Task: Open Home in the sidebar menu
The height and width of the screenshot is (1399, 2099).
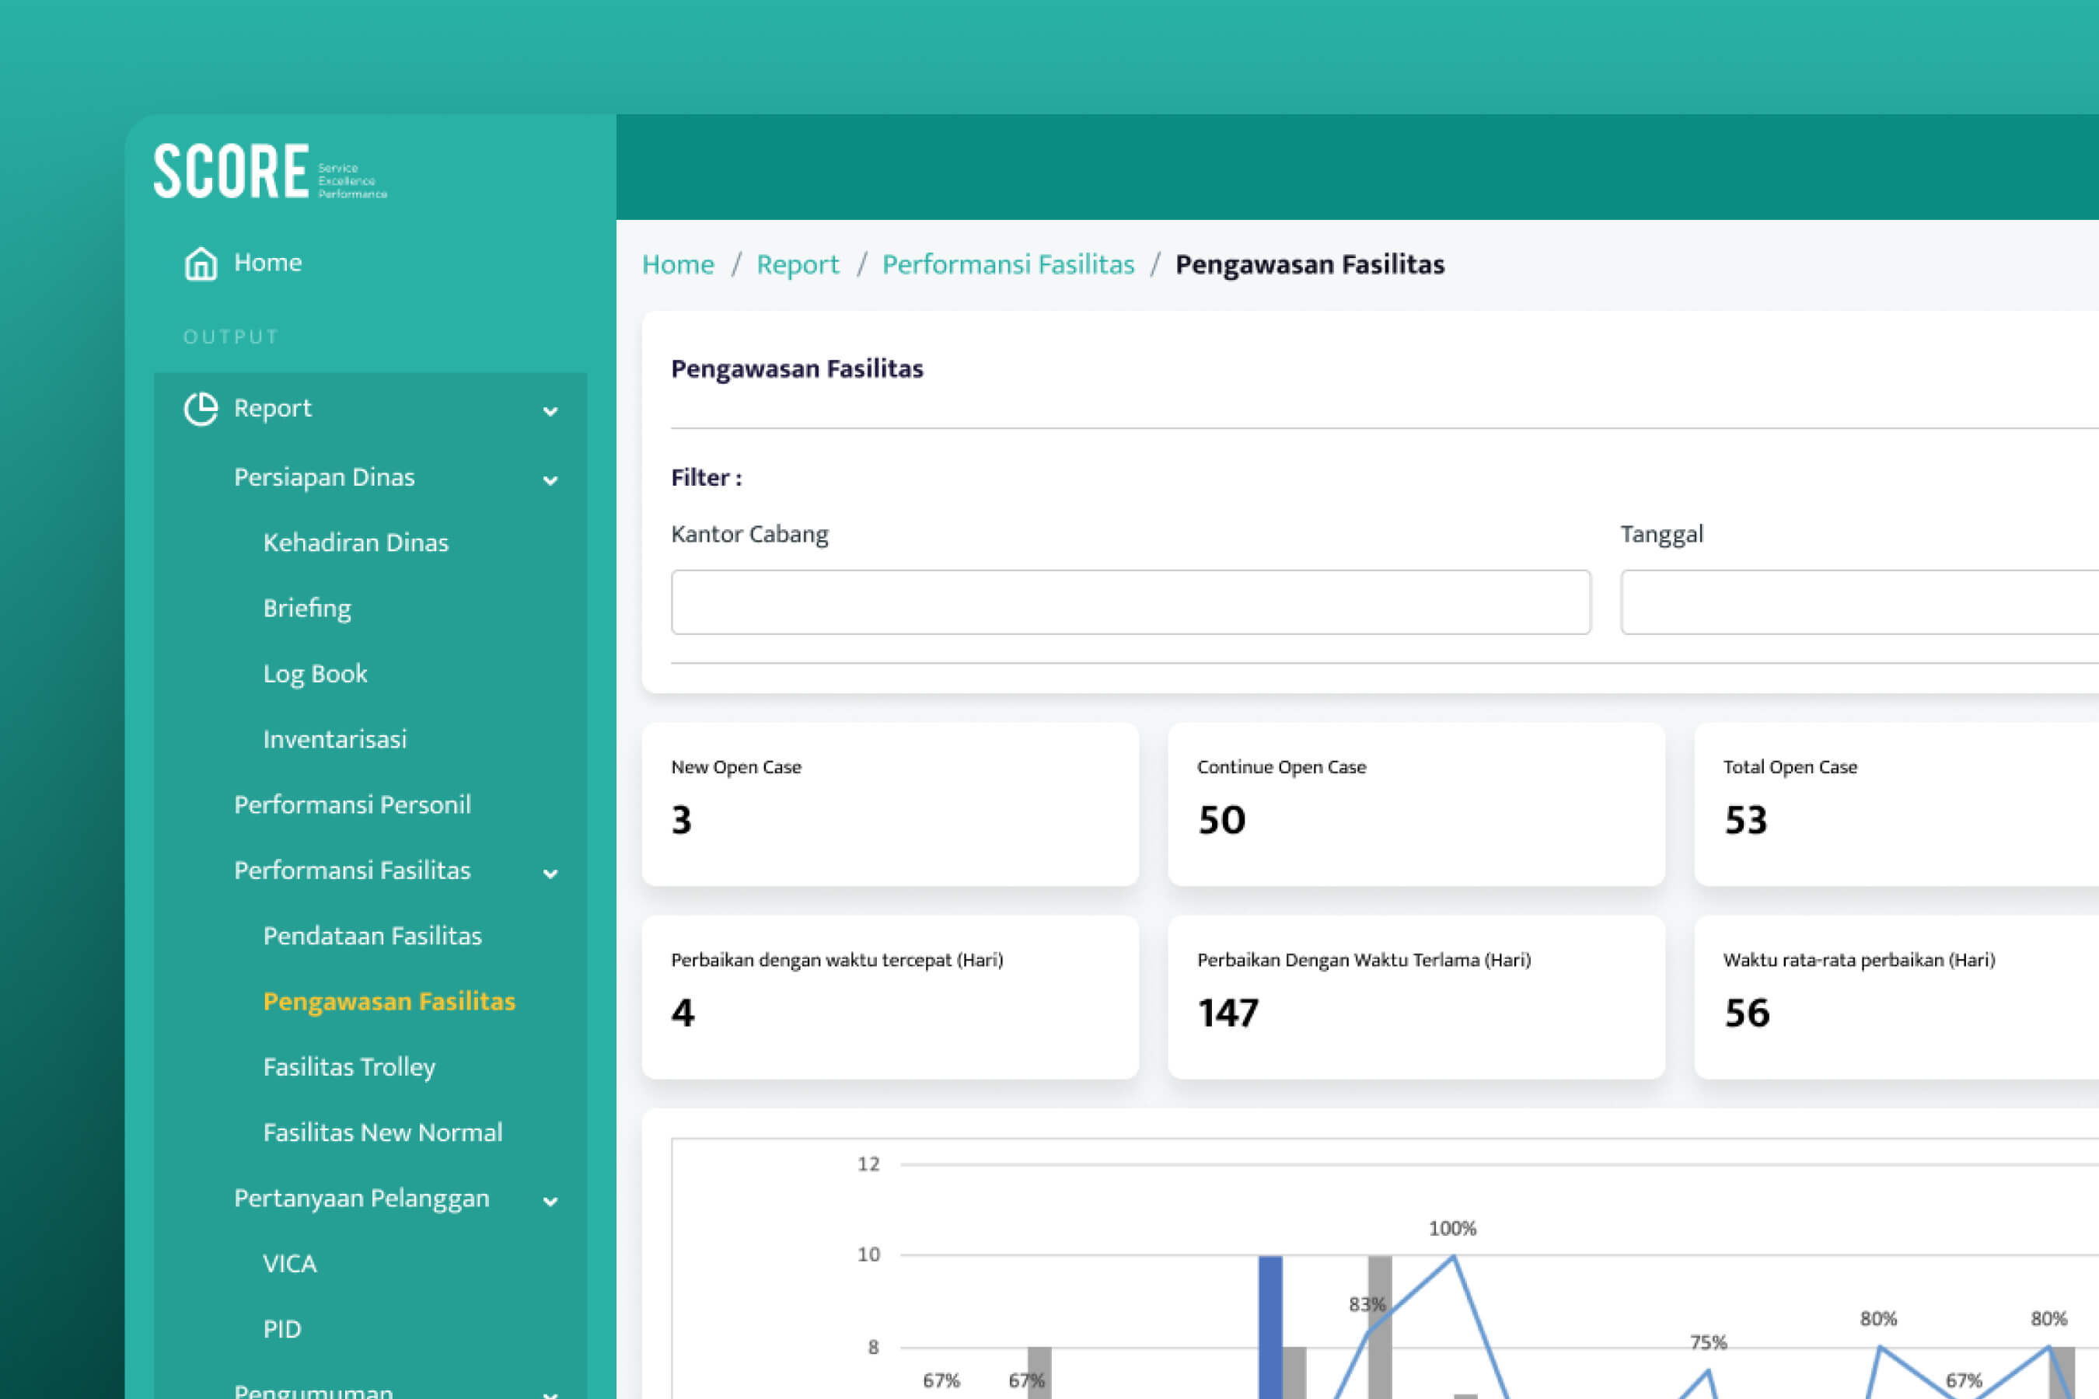Action: click(x=267, y=263)
